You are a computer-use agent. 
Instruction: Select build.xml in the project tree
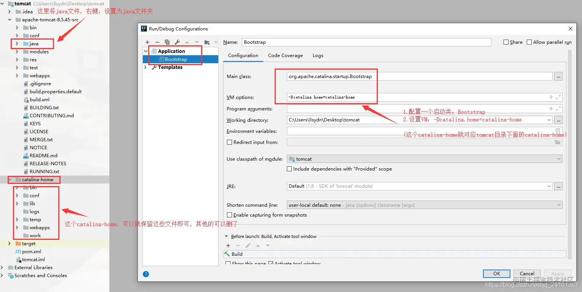click(40, 100)
